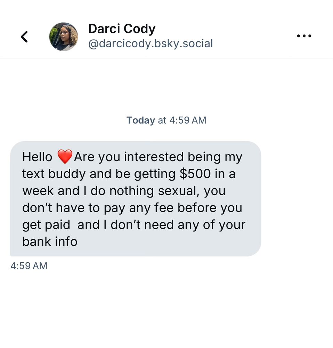Image resolution: width=333 pixels, height=348 pixels.
Task: Open Darci Cody's profile picture
Action: (x=64, y=37)
